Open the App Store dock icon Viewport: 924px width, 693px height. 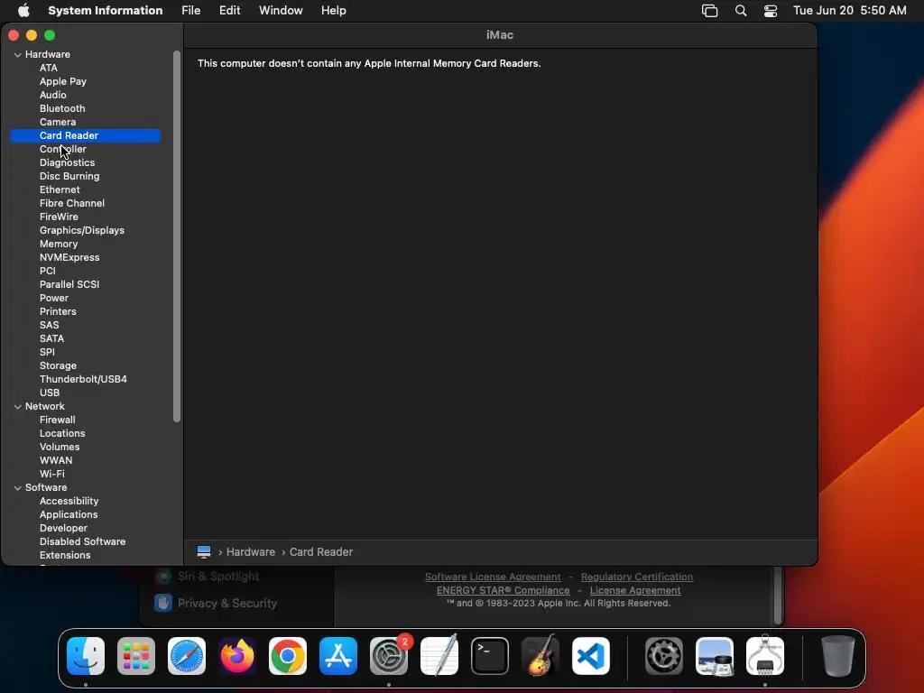click(x=338, y=656)
